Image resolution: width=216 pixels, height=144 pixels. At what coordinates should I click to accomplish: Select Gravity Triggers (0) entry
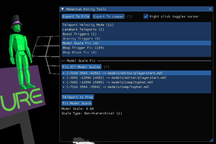81,39
